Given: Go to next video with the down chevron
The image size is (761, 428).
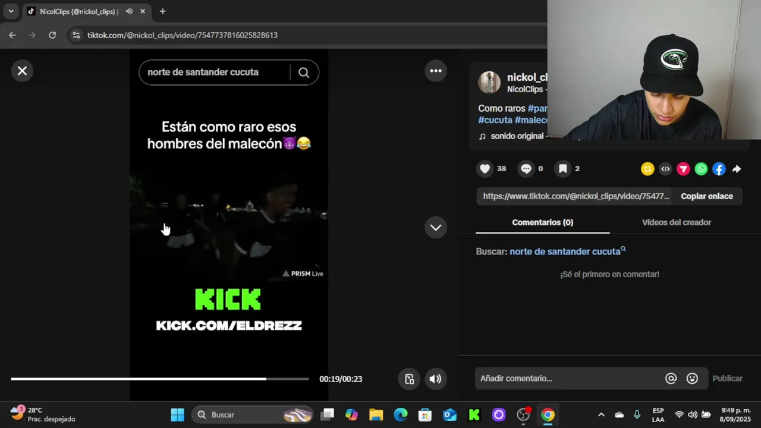Looking at the screenshot, I should 436,227.
